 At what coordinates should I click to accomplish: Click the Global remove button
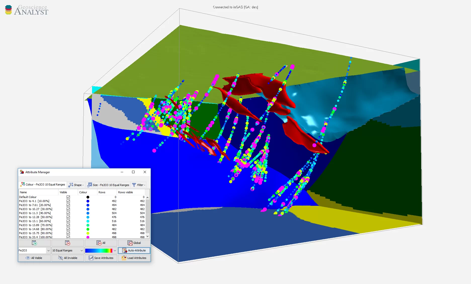[134, 243]
